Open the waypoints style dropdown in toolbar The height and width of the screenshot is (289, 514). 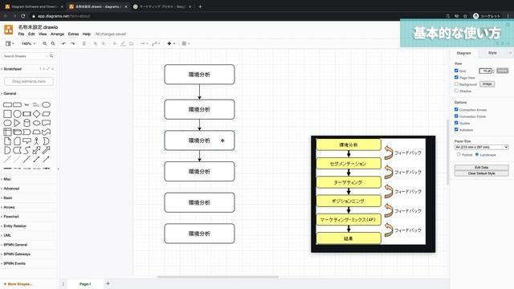point(156,43)
